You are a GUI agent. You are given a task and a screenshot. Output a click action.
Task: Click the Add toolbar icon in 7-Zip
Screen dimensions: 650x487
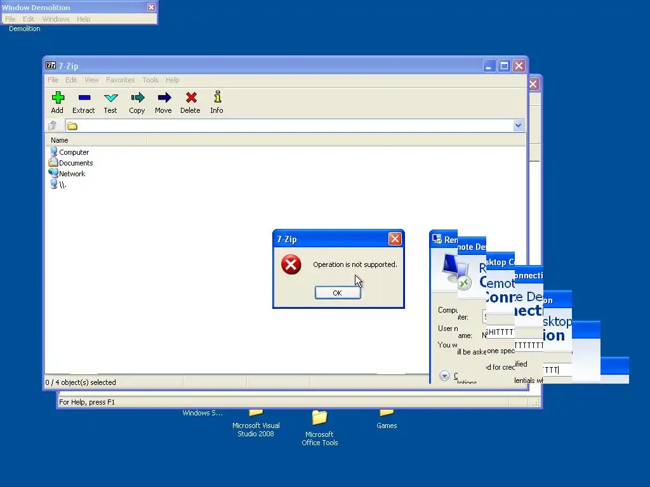pos(58,98)
